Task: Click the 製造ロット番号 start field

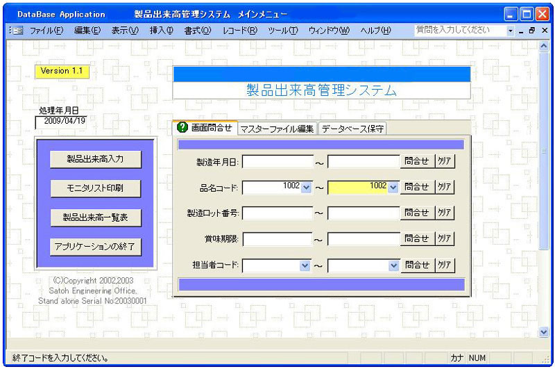Action: 278,213
